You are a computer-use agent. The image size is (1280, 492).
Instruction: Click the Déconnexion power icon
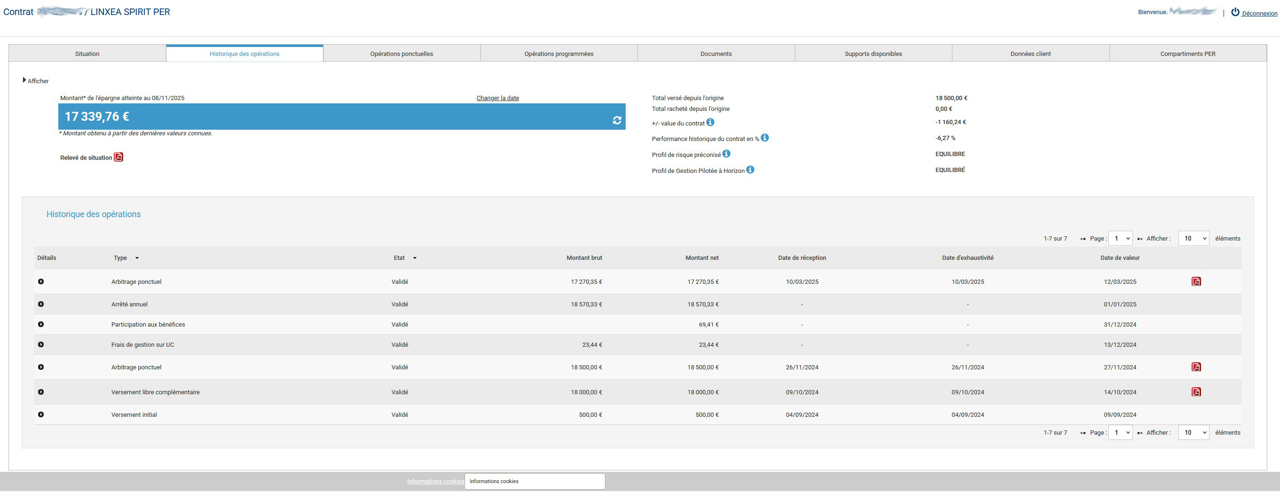pos(1235,12)
